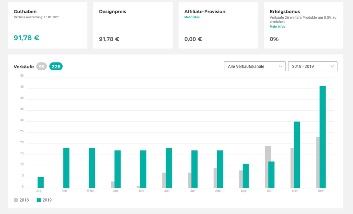Click the gray 95 sales badge
Screen dimensions: 353x214
42,67
